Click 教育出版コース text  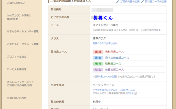114,70
